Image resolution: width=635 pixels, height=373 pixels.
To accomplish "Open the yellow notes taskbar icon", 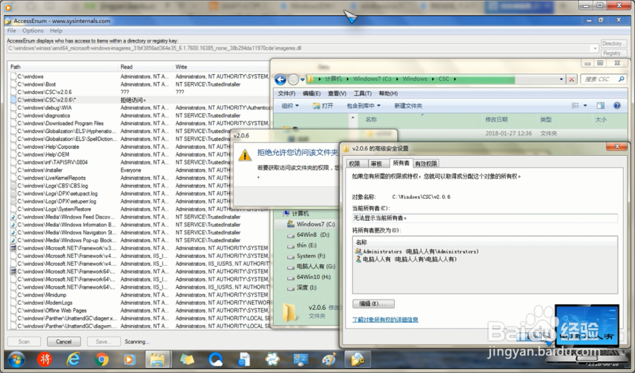I will tap(187, 359).
